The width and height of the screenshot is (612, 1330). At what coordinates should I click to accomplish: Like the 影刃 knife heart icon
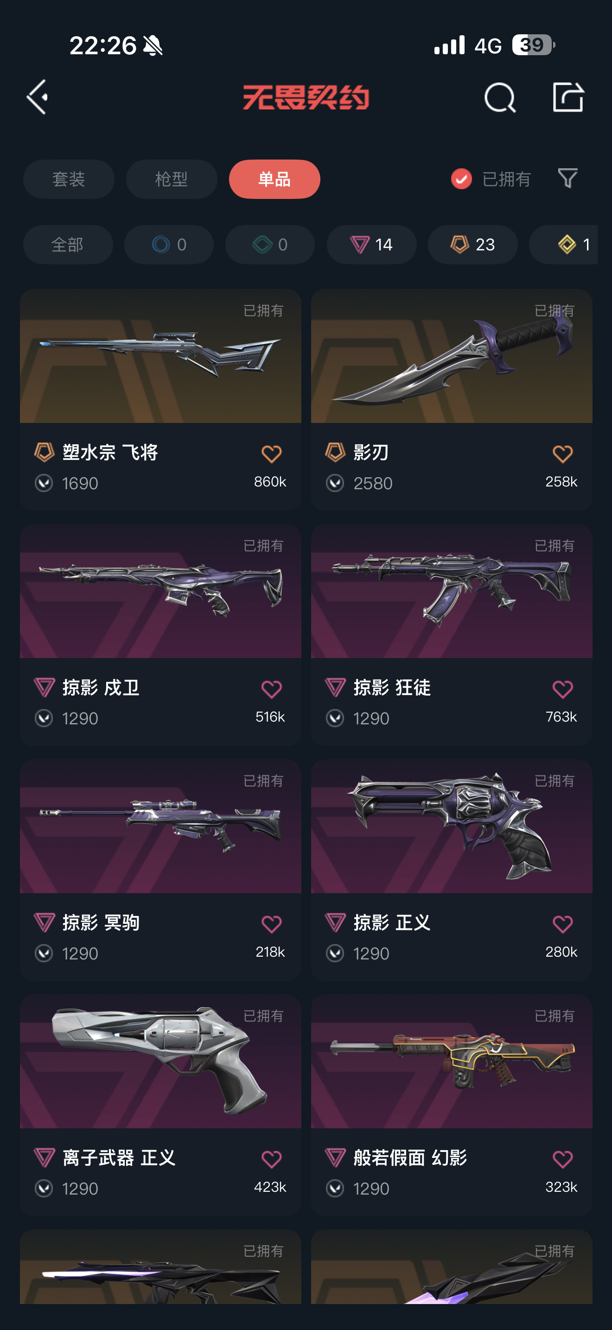coord(562,454)
